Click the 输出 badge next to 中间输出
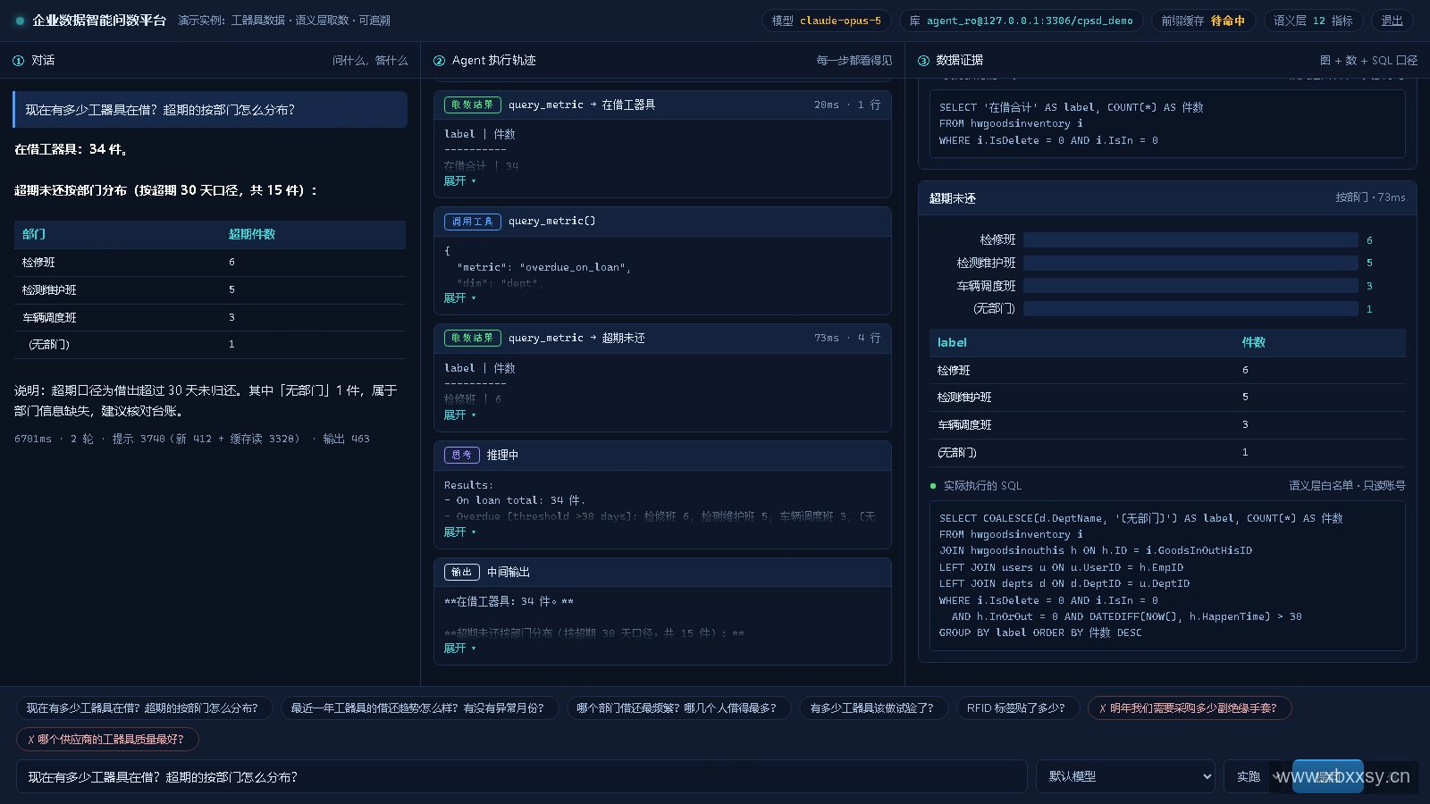The image size is (1430, 804). [462, 572]
